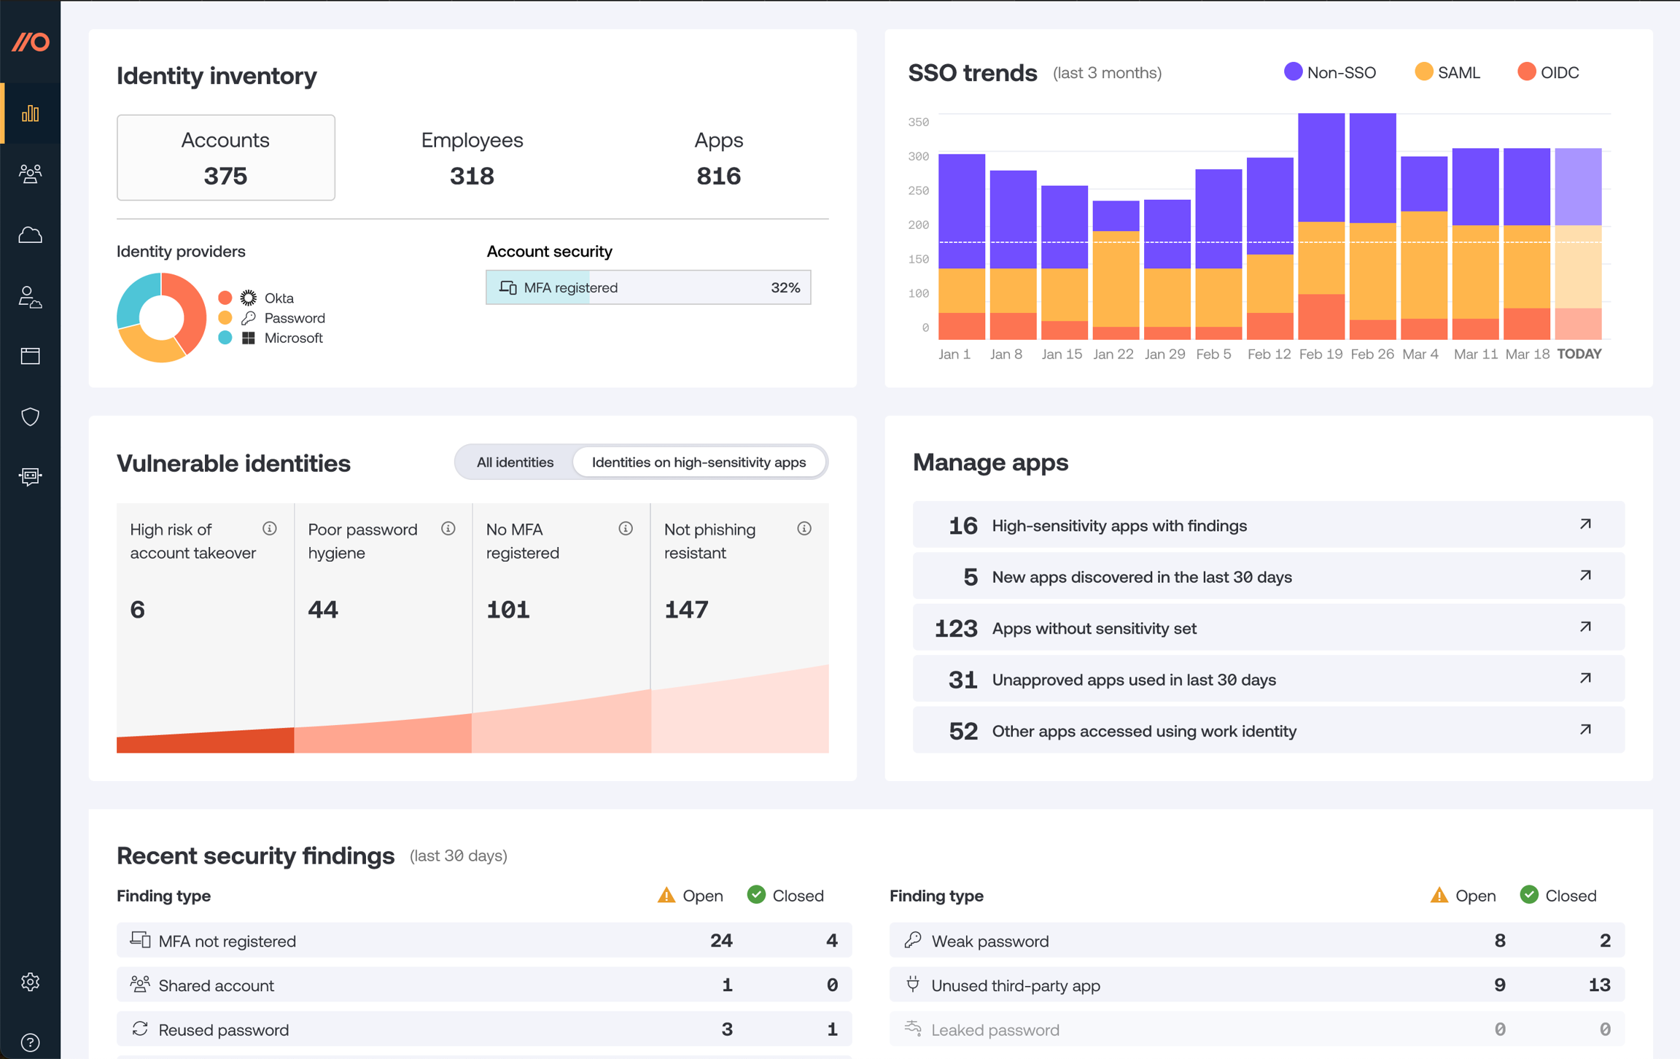Open the cloud section from sidebar
The width and height of the screenshot is (1680, 1059).
(30, 234)
